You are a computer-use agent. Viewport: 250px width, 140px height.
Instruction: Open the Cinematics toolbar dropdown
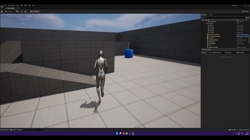coord(26,11)
